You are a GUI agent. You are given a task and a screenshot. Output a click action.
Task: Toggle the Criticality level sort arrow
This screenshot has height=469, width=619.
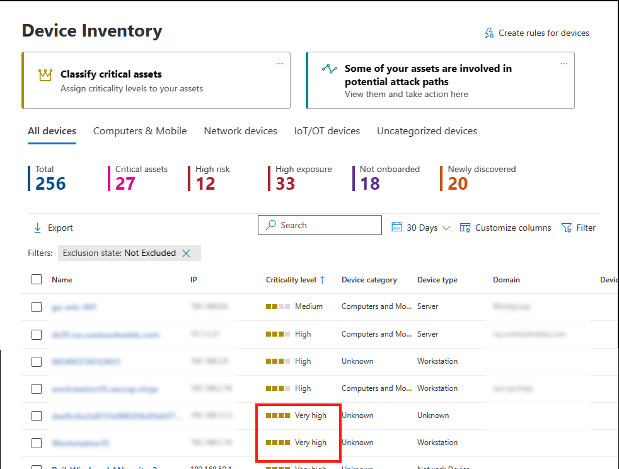(321, 279)
